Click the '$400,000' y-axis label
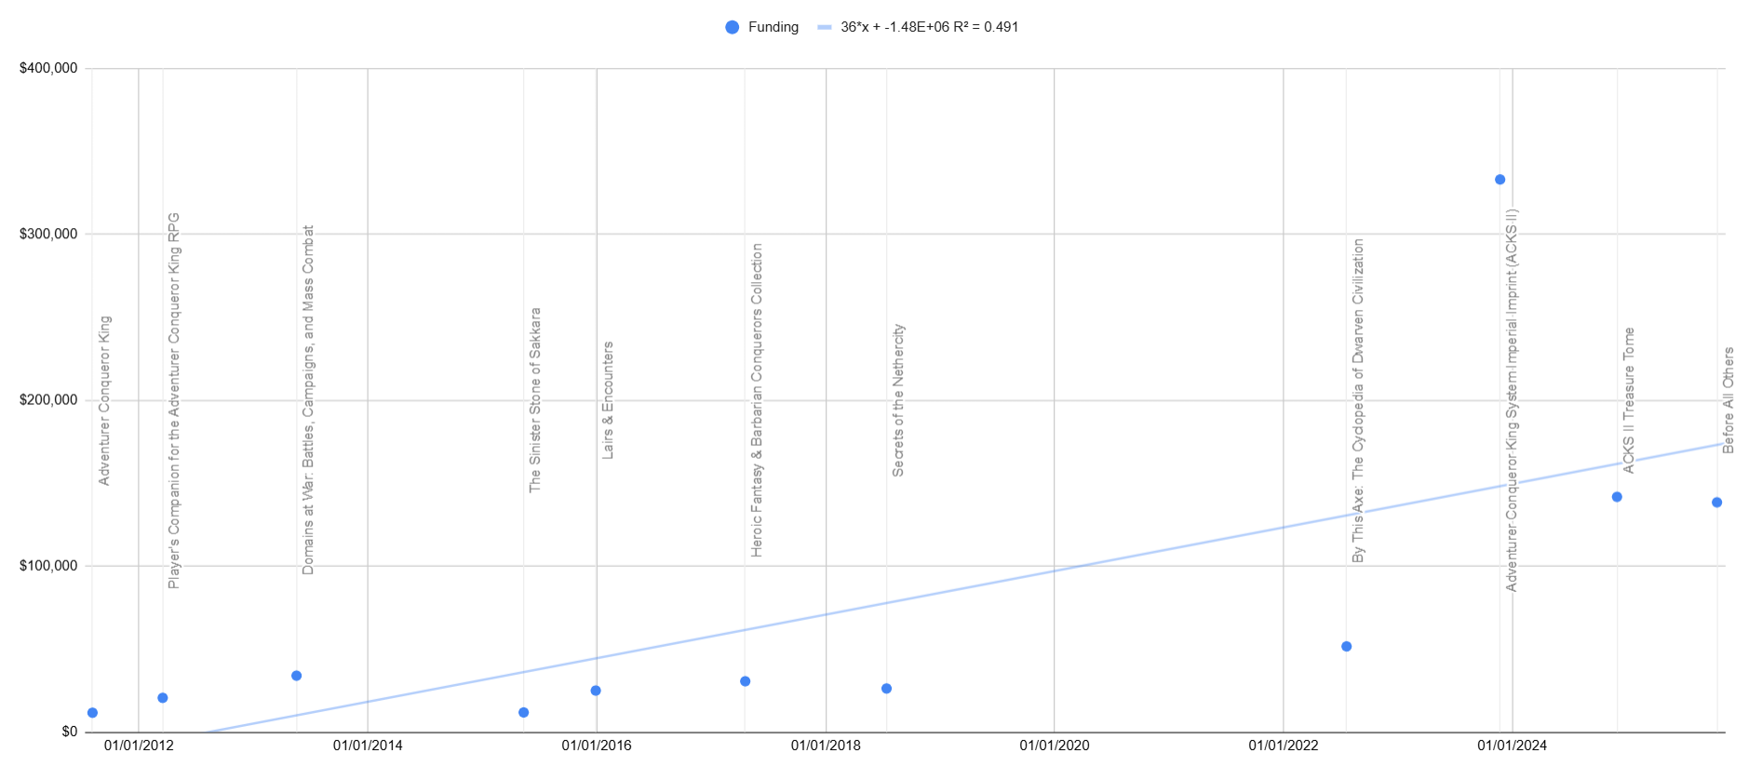Viewport: 1762px width, 780px height. coord(48,68)
